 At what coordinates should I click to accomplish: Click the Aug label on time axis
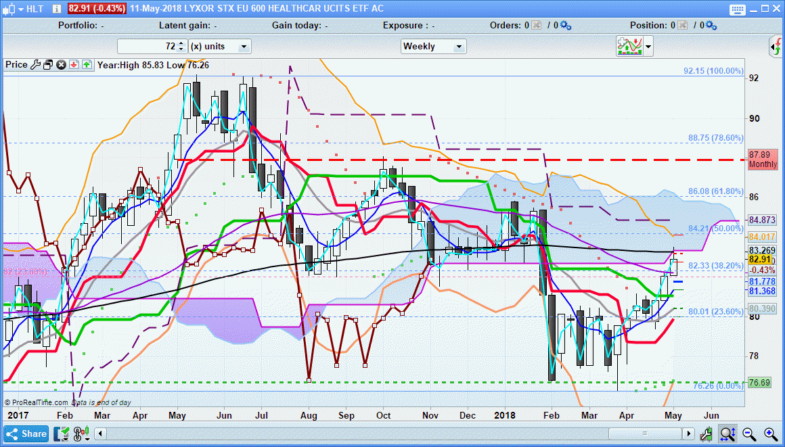[309, 415]
